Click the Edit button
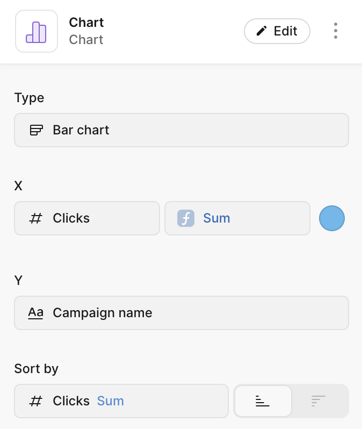Image resolution: width=362 pixels, height=429 pixels. [277, 31]
